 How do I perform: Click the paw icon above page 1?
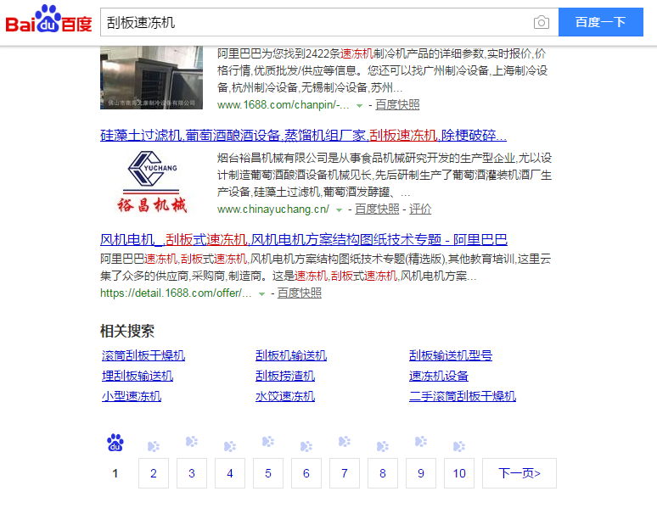tap(115, 443)
